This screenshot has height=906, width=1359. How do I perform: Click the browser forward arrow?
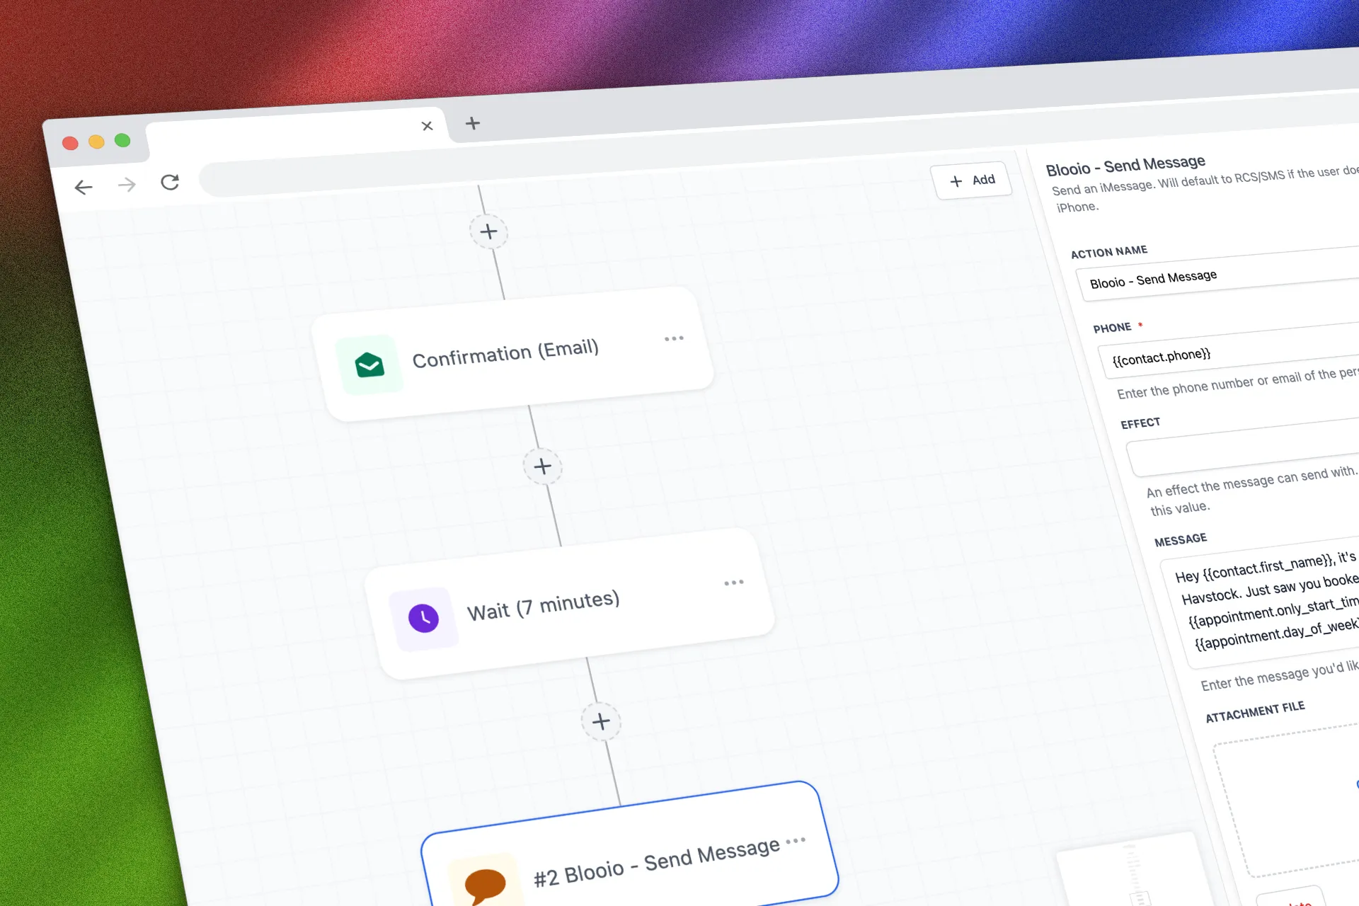127,184
